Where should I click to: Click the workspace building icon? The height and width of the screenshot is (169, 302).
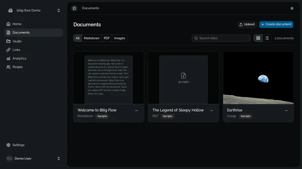tap(11, 11)
